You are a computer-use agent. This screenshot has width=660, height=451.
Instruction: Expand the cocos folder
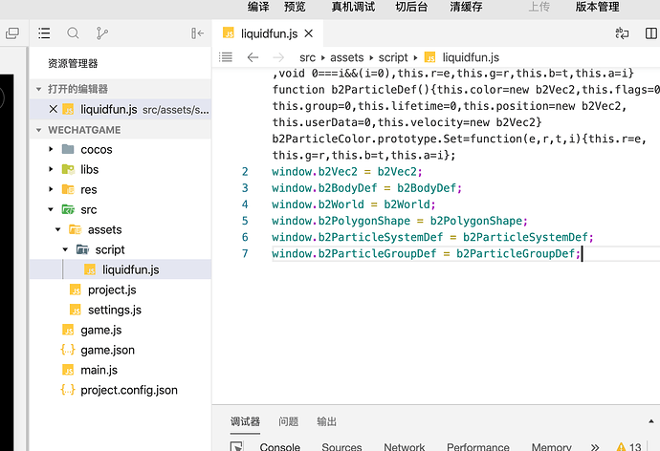pos(52,149)
